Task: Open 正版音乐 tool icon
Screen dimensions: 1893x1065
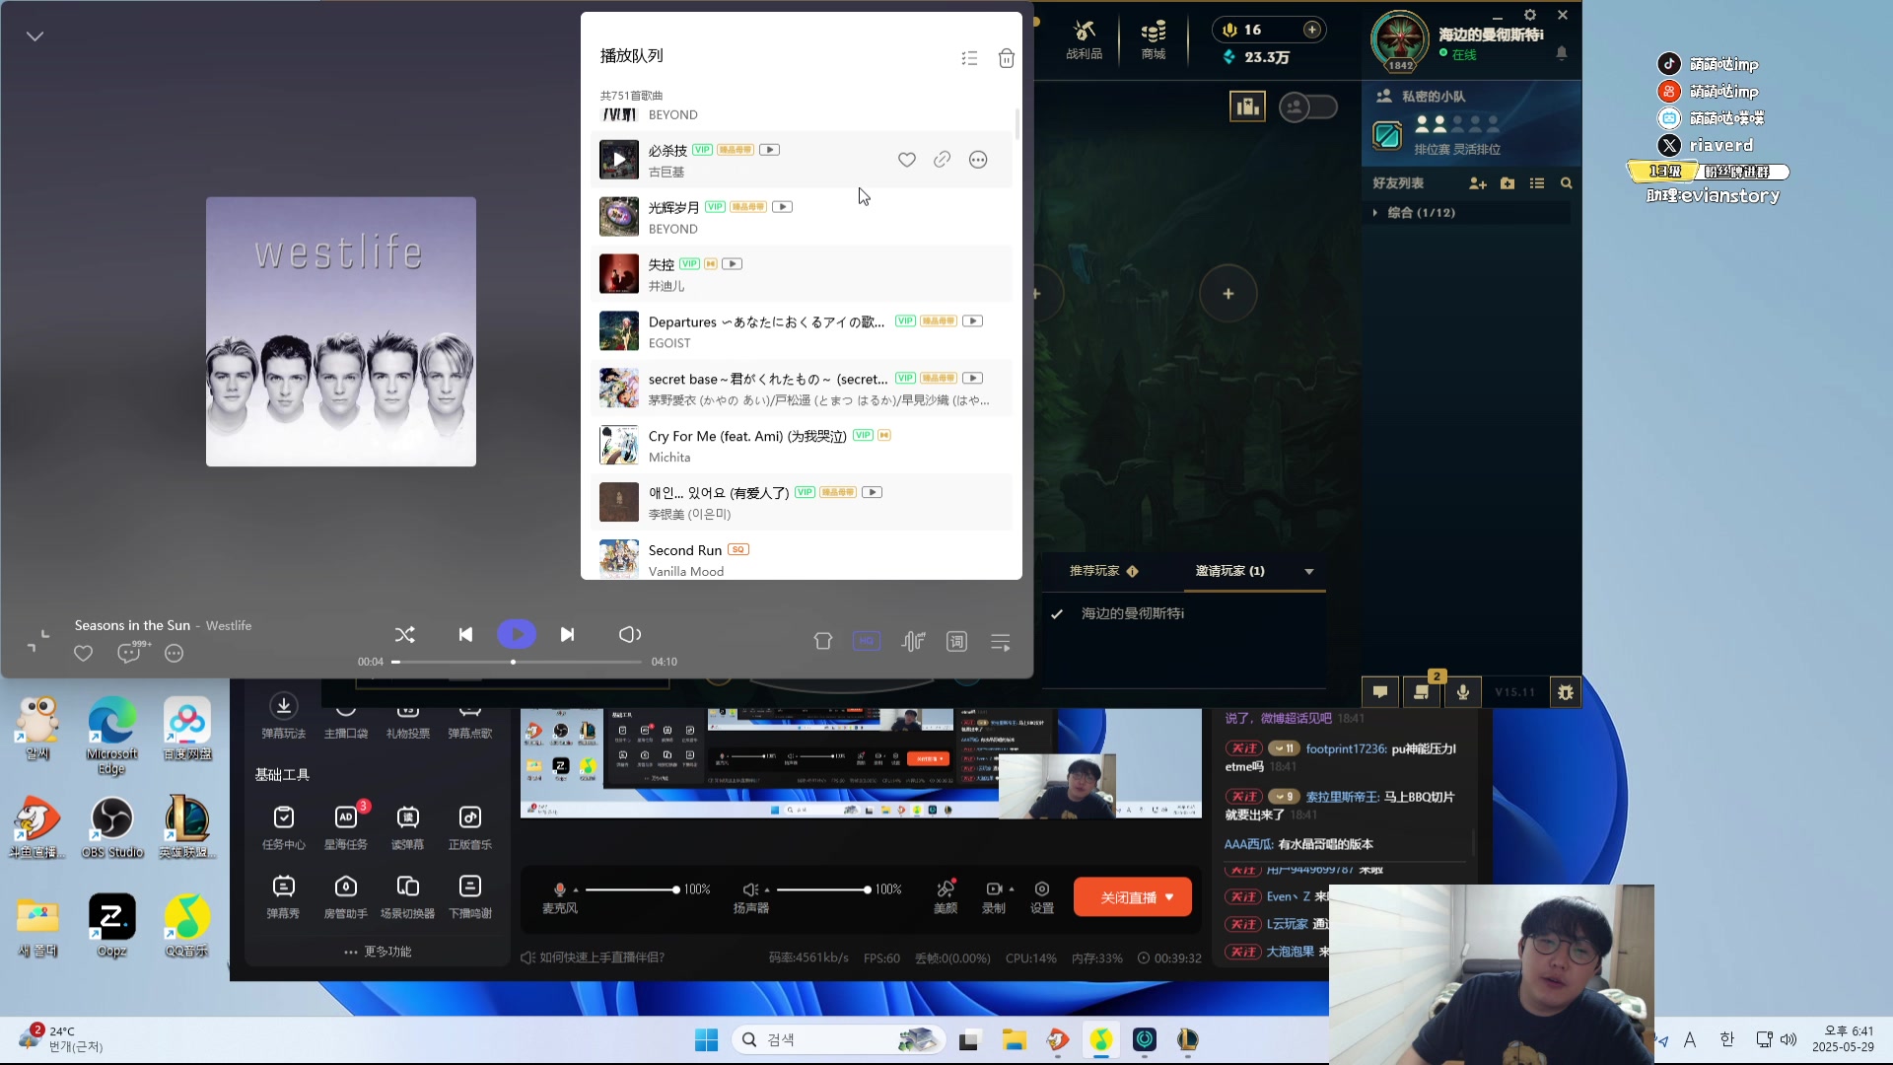Action: 470,828
